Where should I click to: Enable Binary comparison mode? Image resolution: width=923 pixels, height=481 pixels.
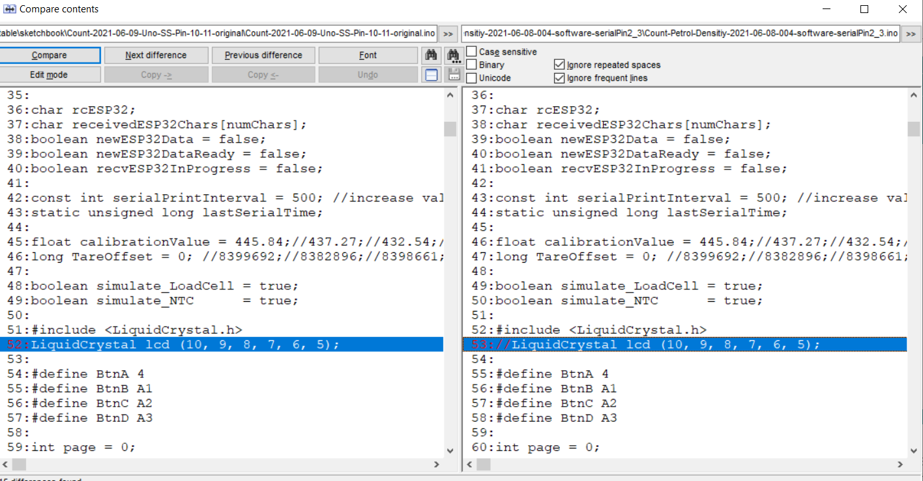coord(471,65)
